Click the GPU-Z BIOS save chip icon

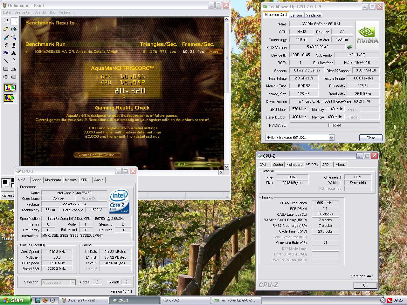[349, 47]
